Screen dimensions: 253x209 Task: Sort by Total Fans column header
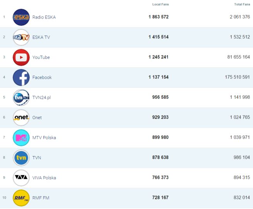tap(242, 4)
